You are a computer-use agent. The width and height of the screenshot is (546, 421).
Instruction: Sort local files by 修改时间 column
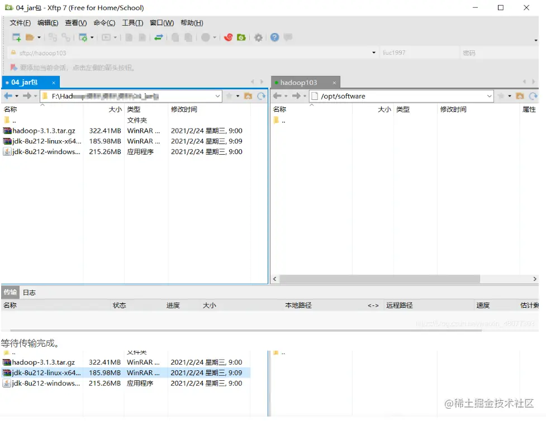tap(184, 109)
